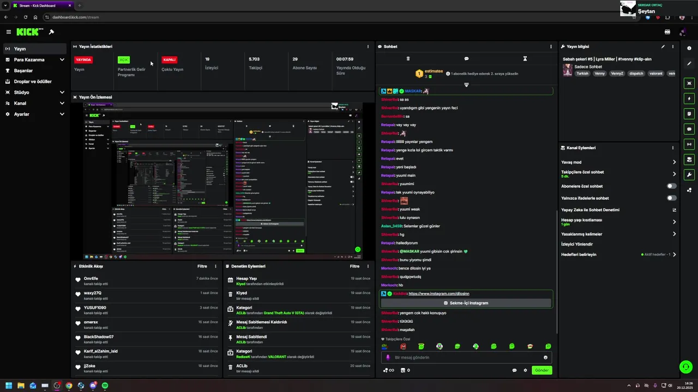Click the speech bubble icon in the chat header row

click(x=466, y=59)
